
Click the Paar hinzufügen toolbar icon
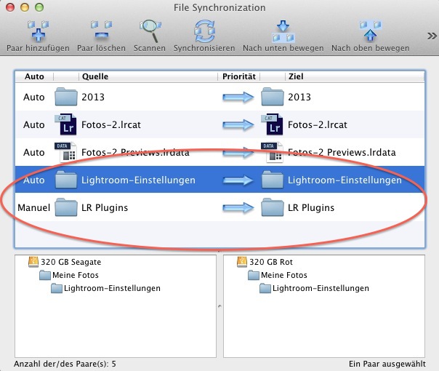click(38, 31)
